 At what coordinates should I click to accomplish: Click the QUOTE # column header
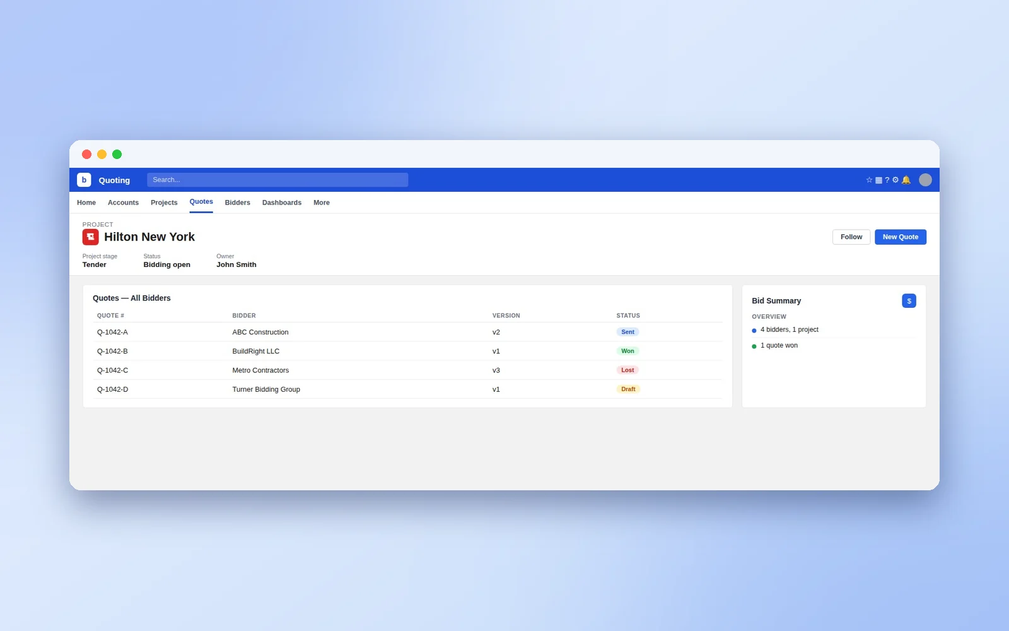[110, 315]
